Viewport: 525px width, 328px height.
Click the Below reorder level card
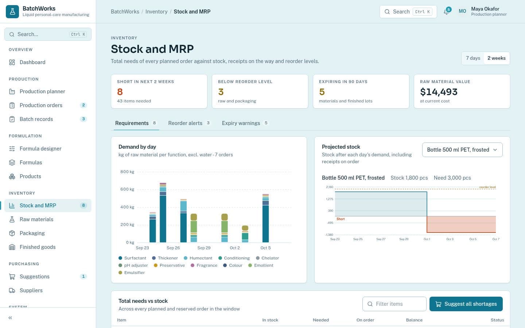point(260,91)
